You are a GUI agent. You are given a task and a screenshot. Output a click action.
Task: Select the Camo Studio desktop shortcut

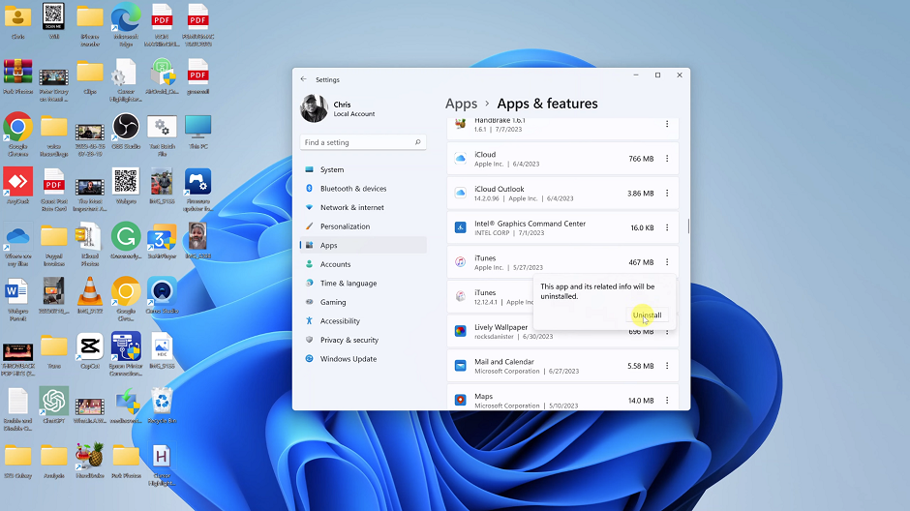tap(162, 295)
